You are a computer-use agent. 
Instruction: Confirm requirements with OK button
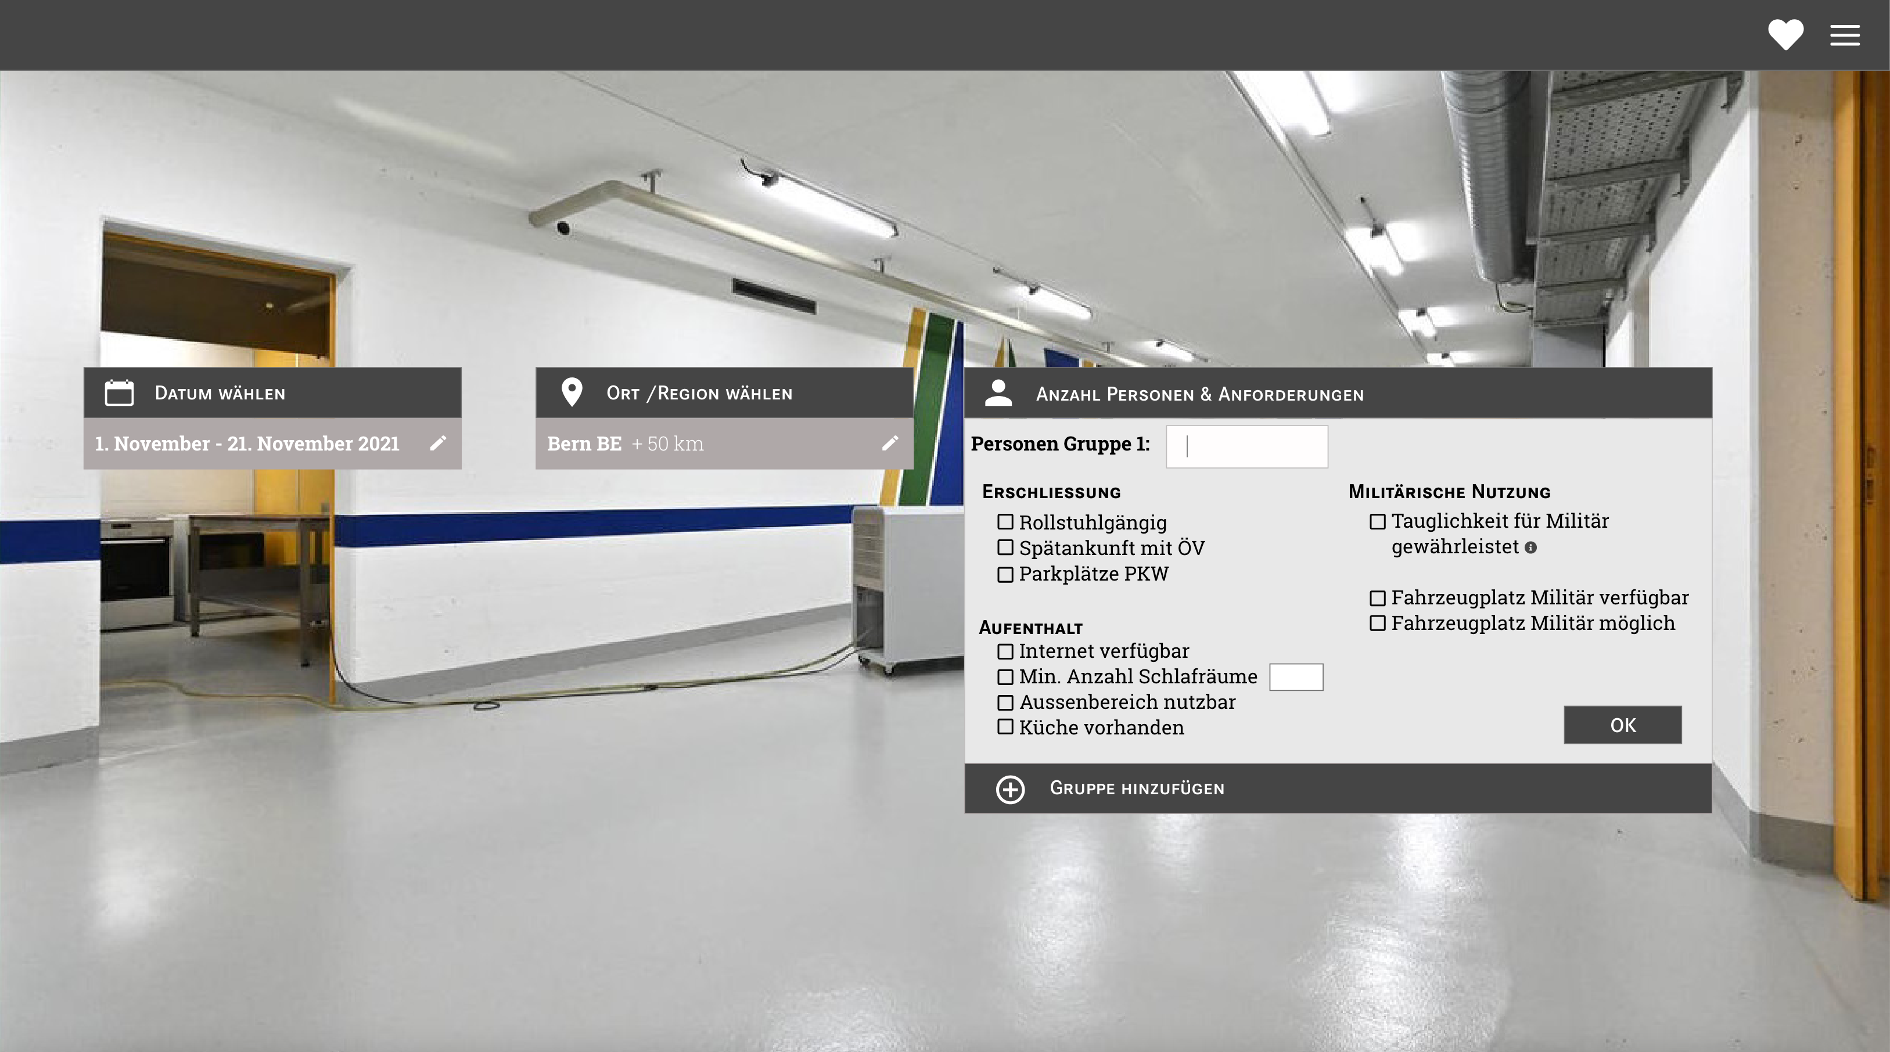(x=1622, y=725)
